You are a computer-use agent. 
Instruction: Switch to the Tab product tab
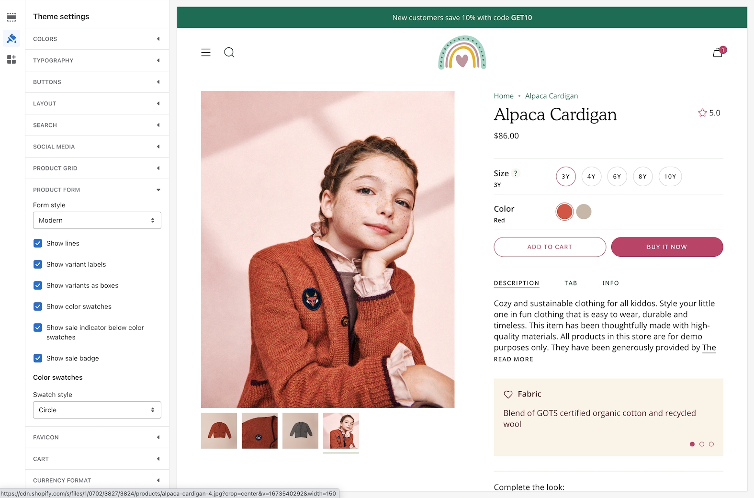(x=571, y=283)
